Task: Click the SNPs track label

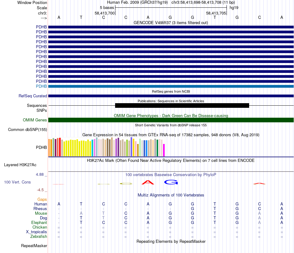Action: point(42,110)
